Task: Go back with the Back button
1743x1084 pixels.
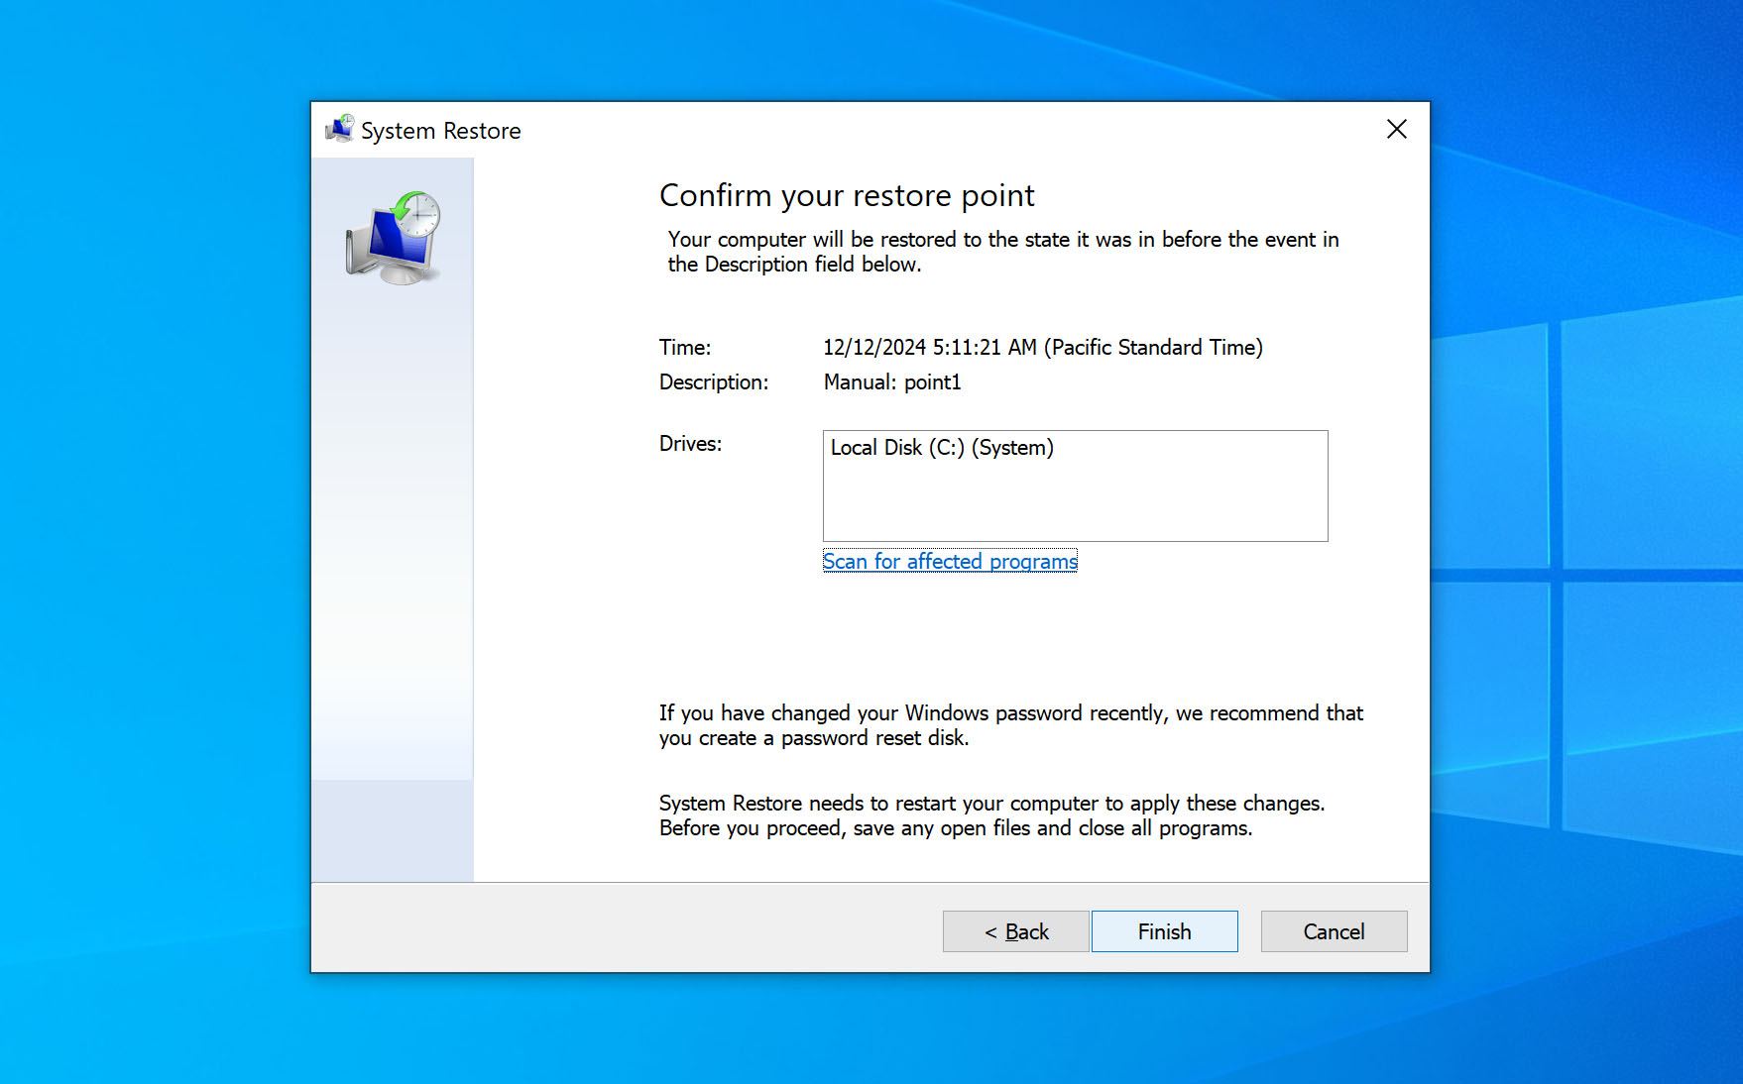Action: tap(1015, 931)
